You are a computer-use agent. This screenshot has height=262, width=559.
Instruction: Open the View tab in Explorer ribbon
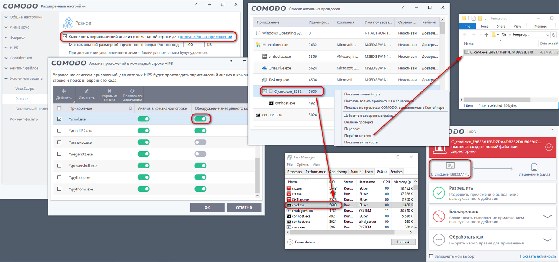[517, 26]
